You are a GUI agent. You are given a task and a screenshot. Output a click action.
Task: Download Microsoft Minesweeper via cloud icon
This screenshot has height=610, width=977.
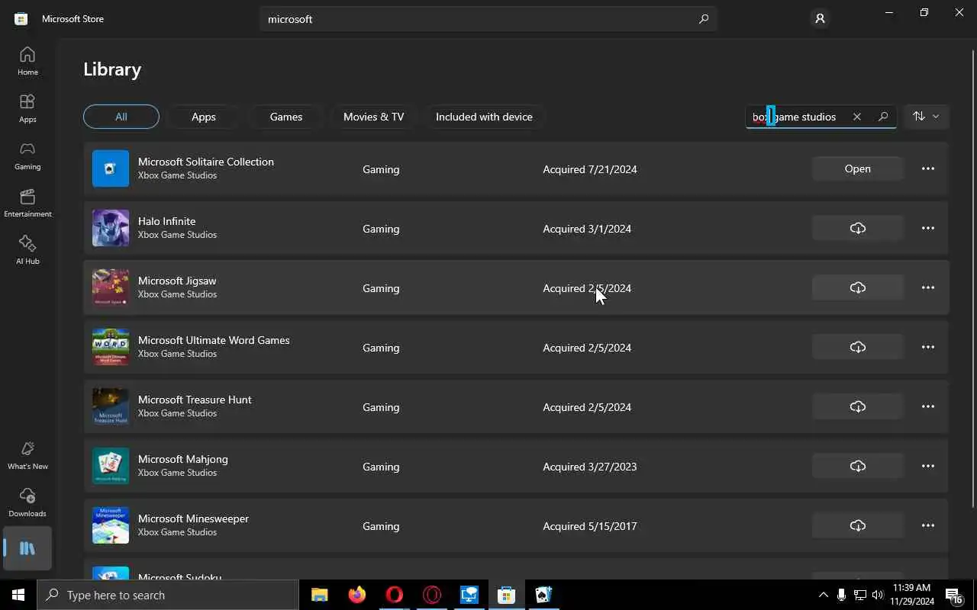pyautogui.click(x=858, y=525)
